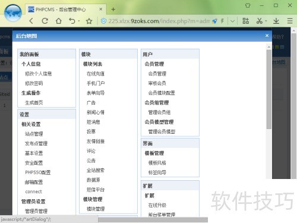
Task: Open 公告 module link
Action: point(91,161)
